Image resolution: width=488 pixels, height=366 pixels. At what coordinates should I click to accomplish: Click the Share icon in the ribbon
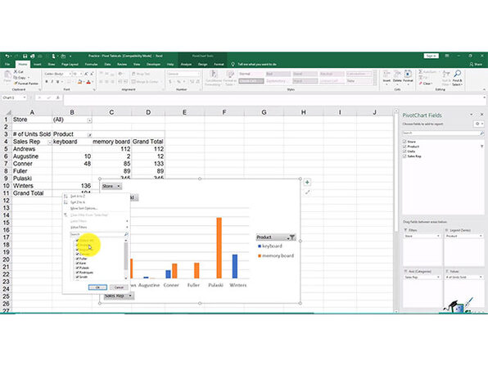pos(472,64)
